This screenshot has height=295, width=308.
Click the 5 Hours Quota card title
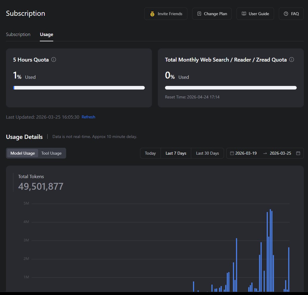[31, 60]
